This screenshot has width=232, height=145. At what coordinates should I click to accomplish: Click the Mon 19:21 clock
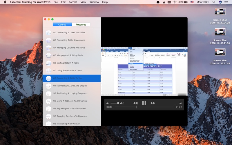click(x=202, y=2)
